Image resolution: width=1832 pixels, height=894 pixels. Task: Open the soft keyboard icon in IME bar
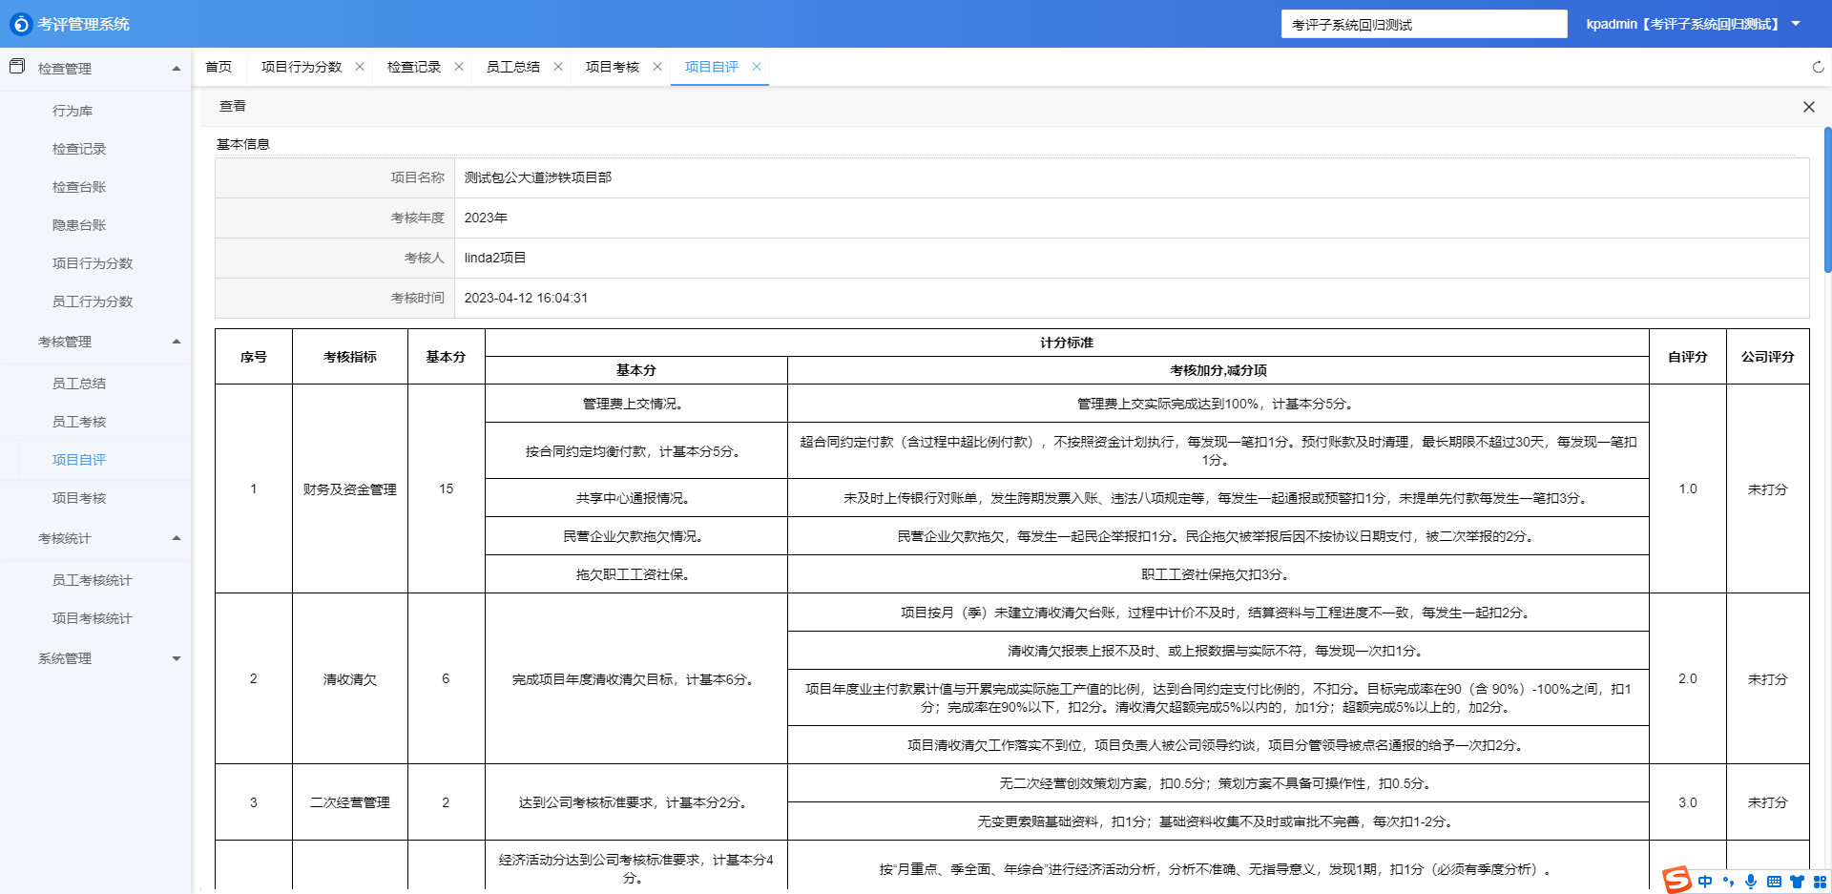coord(1774,882)
